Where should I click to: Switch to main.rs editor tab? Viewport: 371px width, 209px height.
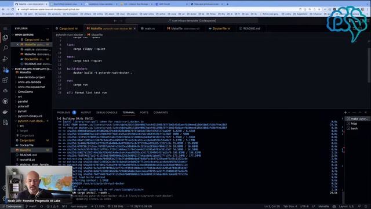tap(150, 28)
